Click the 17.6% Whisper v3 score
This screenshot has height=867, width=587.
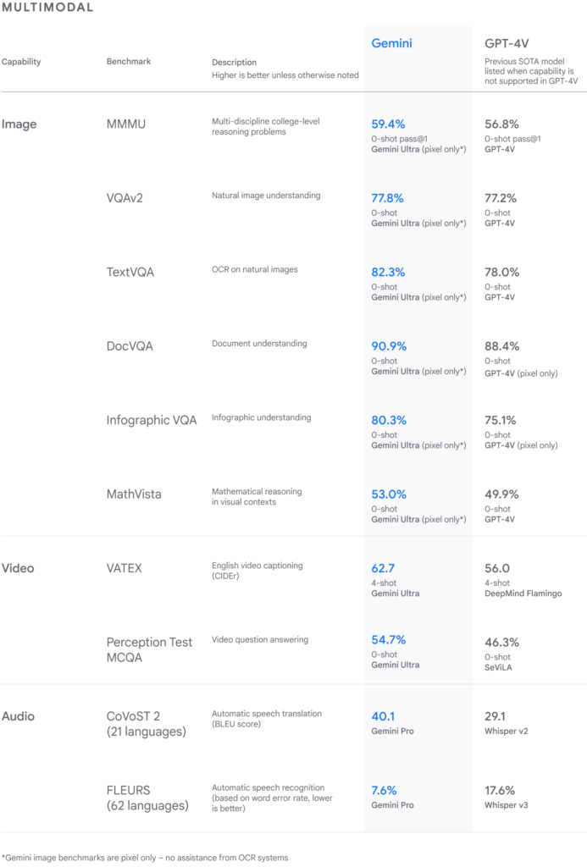click(x=501, y=790)
